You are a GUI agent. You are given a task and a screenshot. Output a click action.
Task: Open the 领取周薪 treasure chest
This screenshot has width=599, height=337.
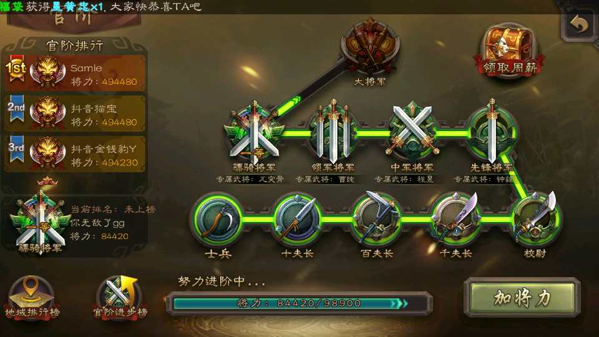click(x=509, y=51)
